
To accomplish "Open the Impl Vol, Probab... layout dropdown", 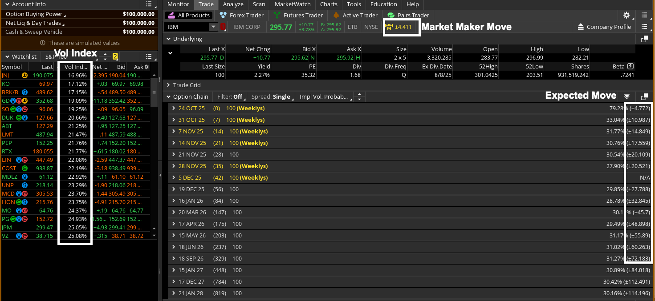I will [325, 96].
